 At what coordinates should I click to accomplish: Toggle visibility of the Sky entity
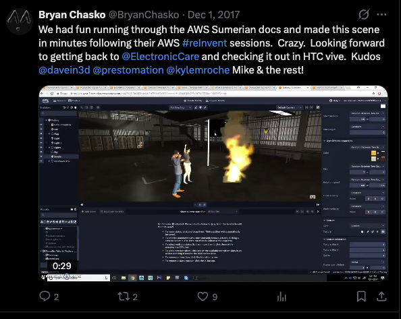[x=41, y=152]
